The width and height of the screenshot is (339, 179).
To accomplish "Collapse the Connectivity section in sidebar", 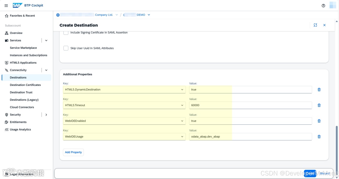I will click(x=46, y=70).
